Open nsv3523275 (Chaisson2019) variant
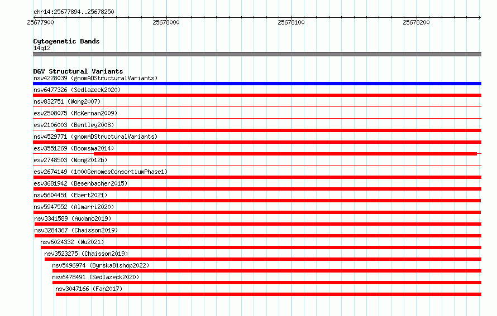This screenshot has height=316, width=497. tap(86, 254)
